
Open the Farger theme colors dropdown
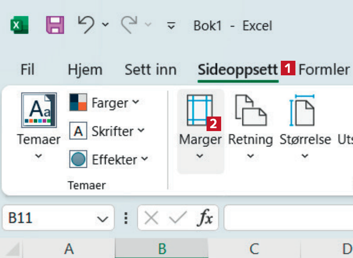click(x=104, y=102)
